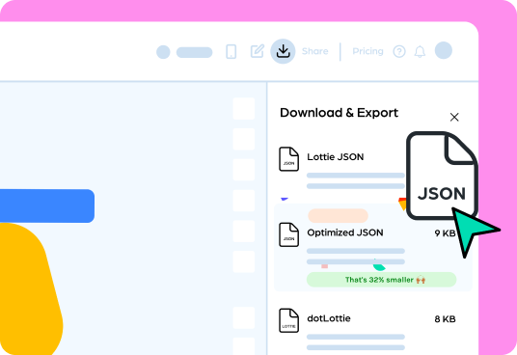Viewport: 517px width, 355px height.
Task: Open the Pricing link
Action: point(367,51)
